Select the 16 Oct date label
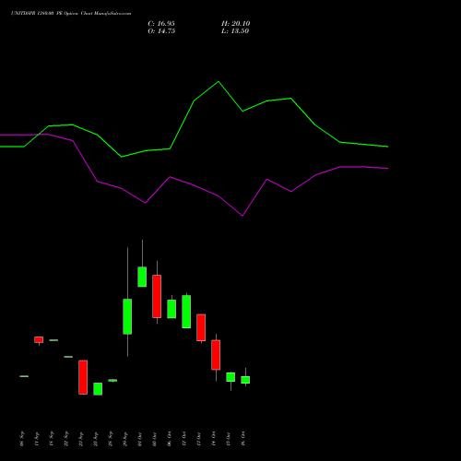 (x=243, y=439)
